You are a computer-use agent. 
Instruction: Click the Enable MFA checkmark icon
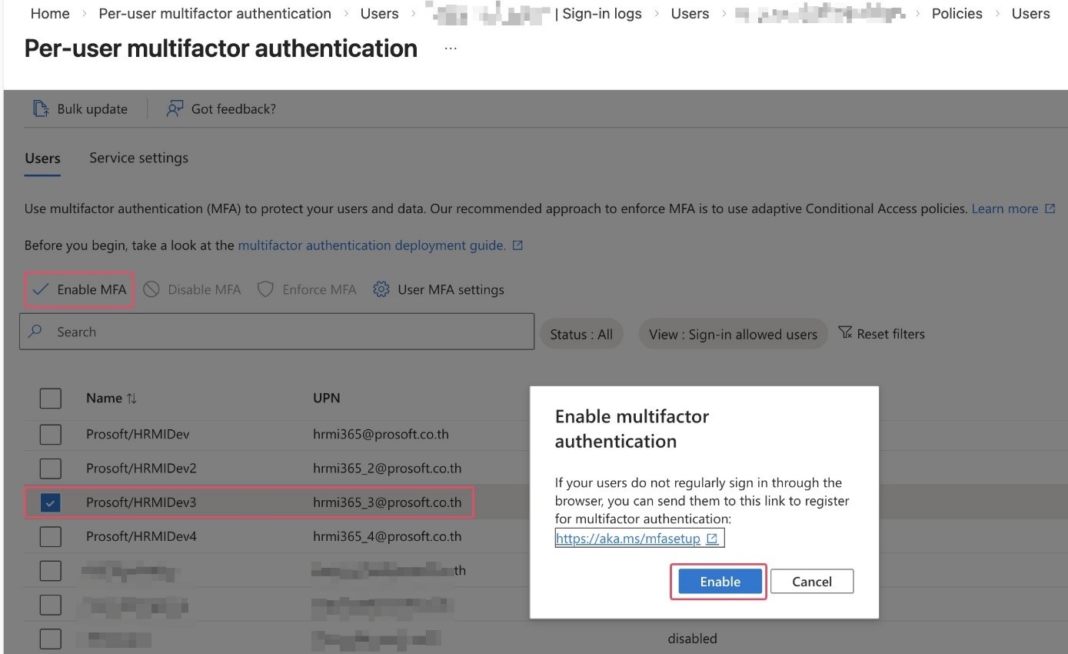41,290
